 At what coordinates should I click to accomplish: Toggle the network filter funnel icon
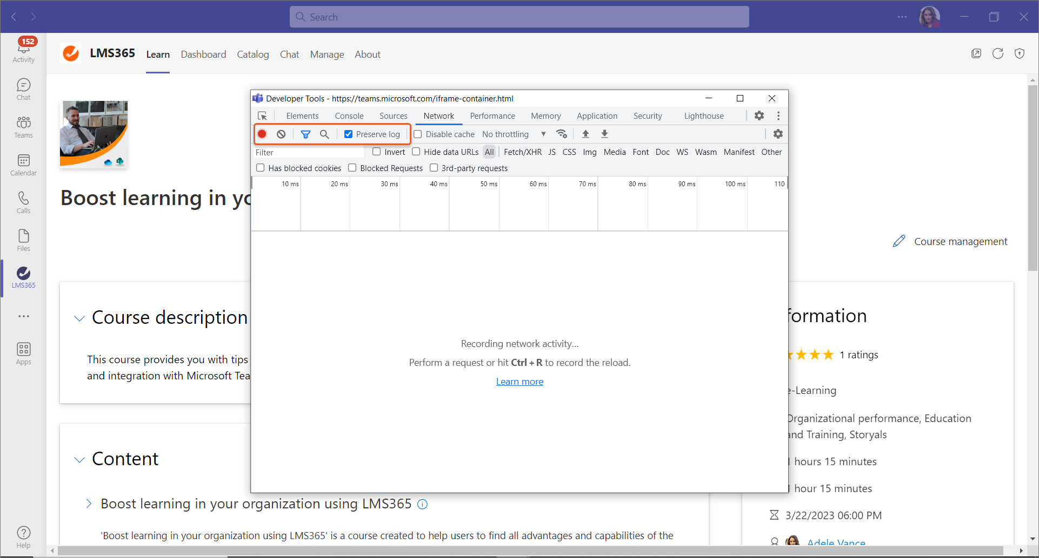coord(305,134)
